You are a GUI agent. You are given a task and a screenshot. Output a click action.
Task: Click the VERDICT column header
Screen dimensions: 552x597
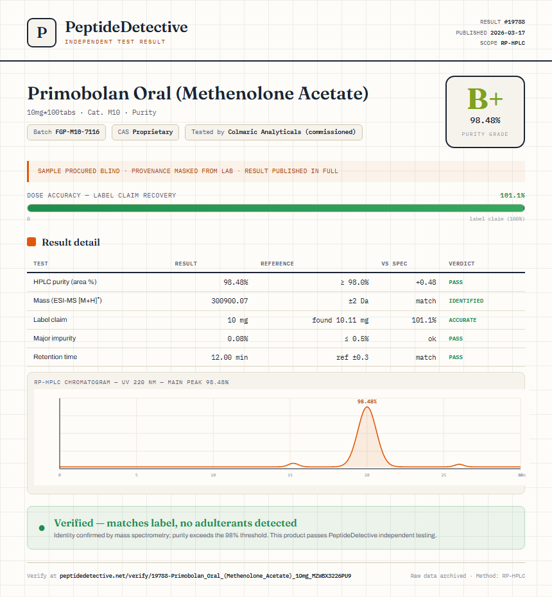[x=461, y=264]
